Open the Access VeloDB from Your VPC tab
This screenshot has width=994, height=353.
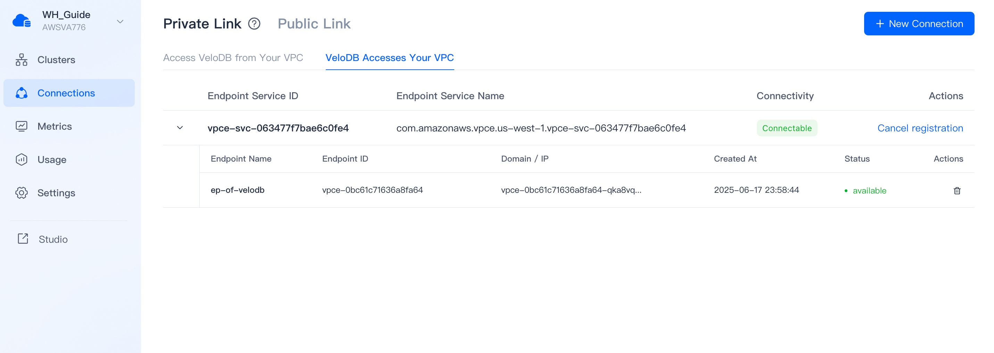point(233,58)
